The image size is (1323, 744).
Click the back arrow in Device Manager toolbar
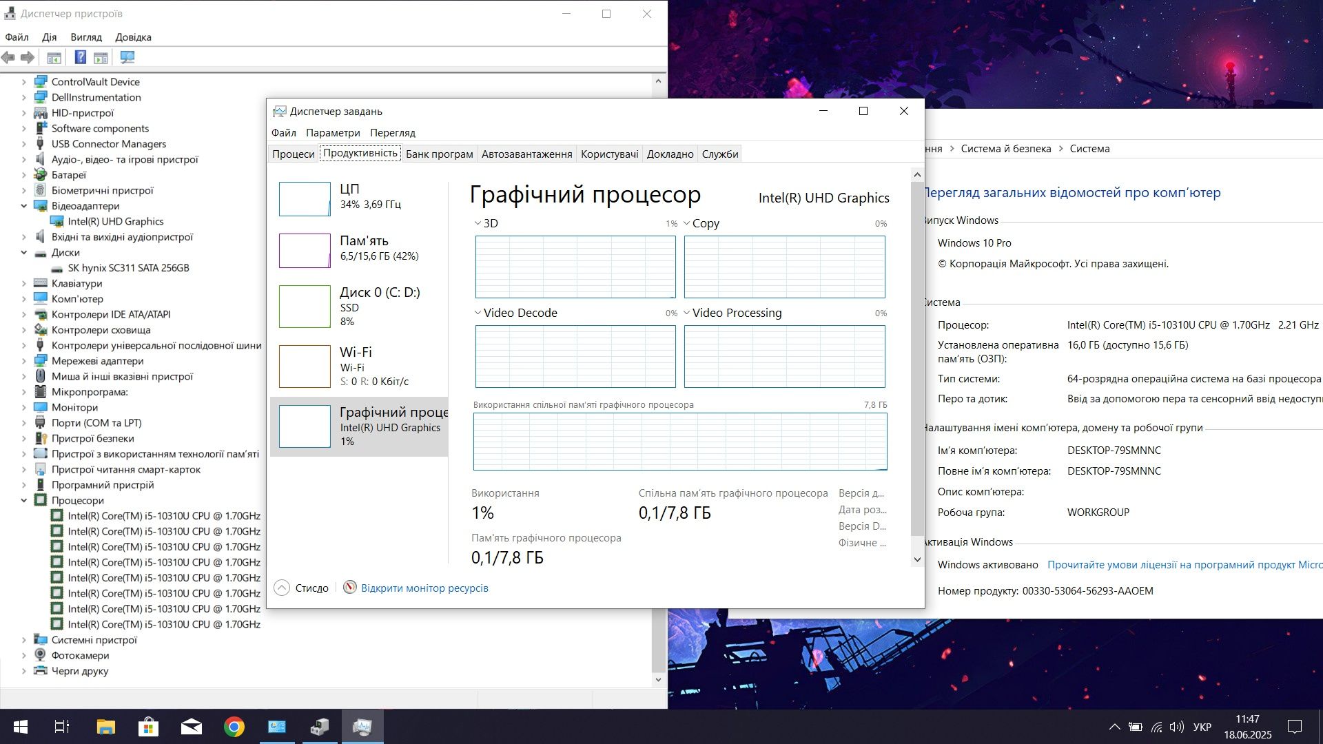point(8,57)
